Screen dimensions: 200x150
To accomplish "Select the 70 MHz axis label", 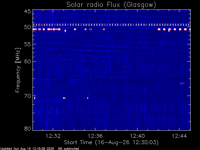I will coord(27,96).
